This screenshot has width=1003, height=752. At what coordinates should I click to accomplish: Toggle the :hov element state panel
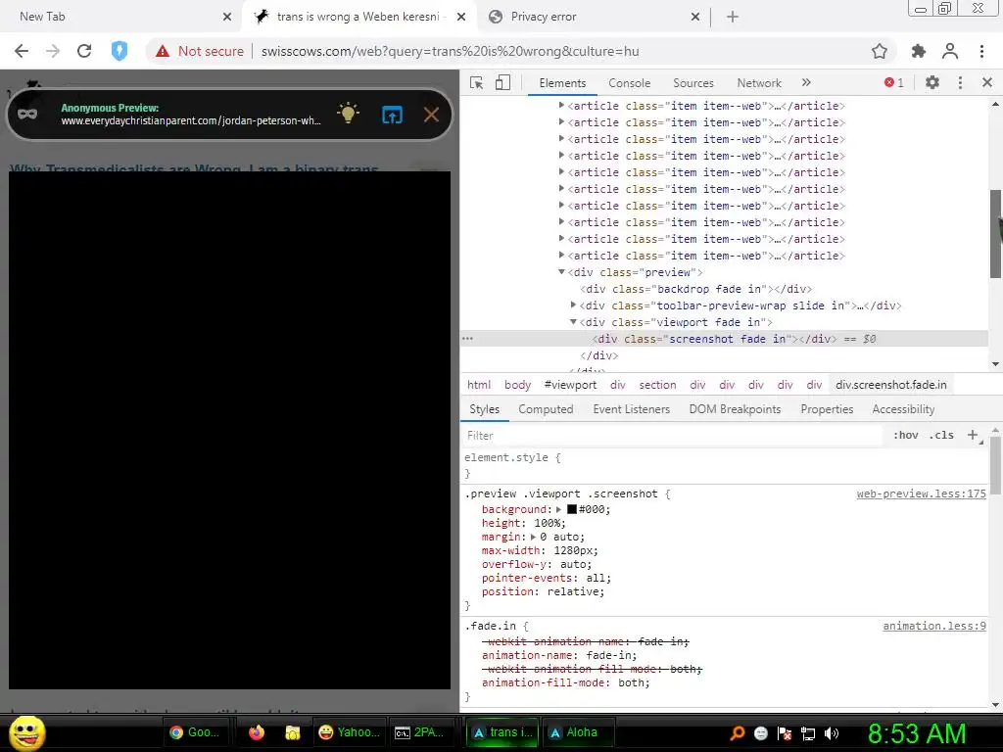(906, 435)
